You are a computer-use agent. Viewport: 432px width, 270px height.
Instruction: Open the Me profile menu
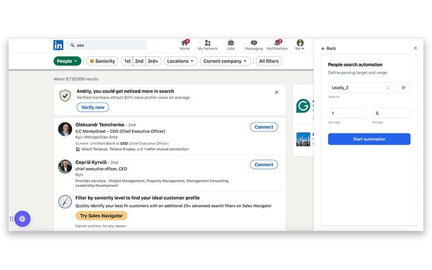300,45
